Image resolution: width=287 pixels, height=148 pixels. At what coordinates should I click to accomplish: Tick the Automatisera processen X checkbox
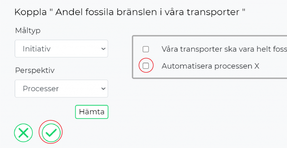coord(146,66)
